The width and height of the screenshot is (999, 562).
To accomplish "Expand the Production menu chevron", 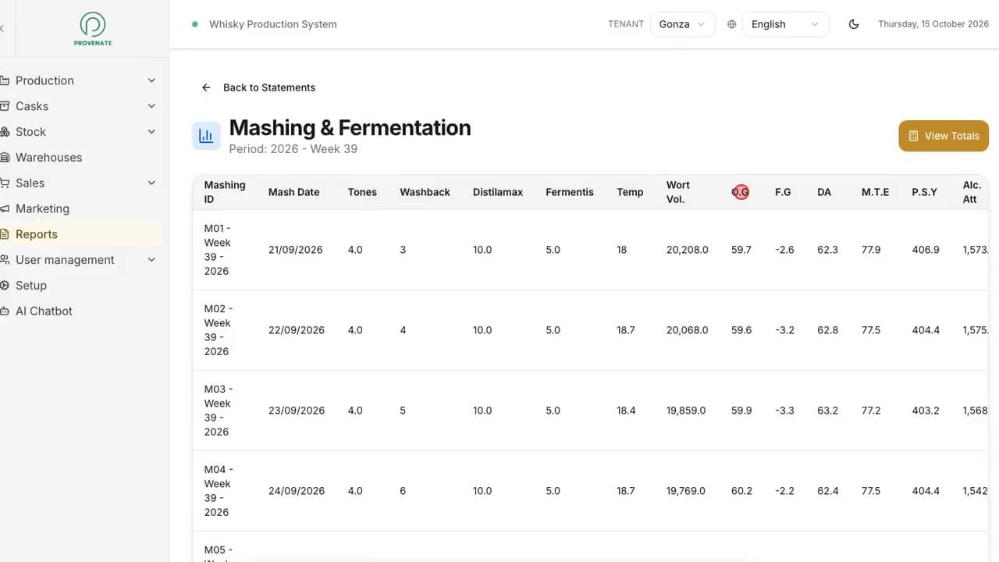I will 151,80.
